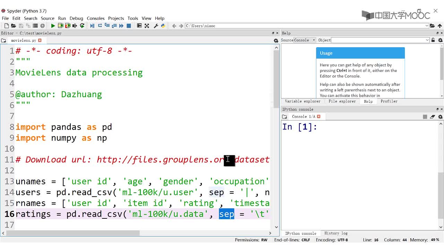The image size is (444, 250).
Task: Click the editor vertical scrollbar
Action: [x=276, y=137]
